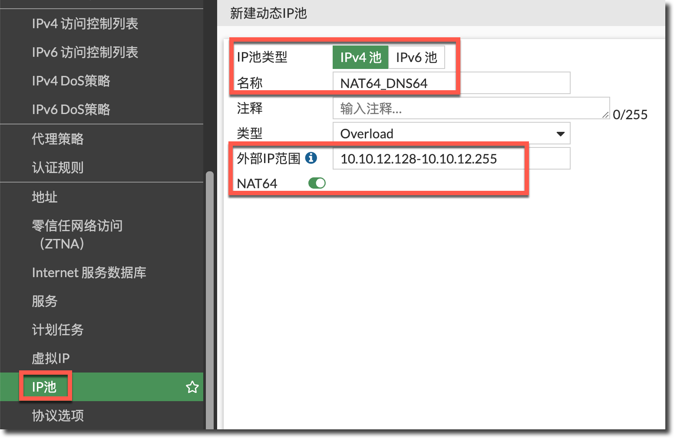Open 认证规则 in the sidebar
The height and width of the screenshot is (438, 674).
coord(57,167)
